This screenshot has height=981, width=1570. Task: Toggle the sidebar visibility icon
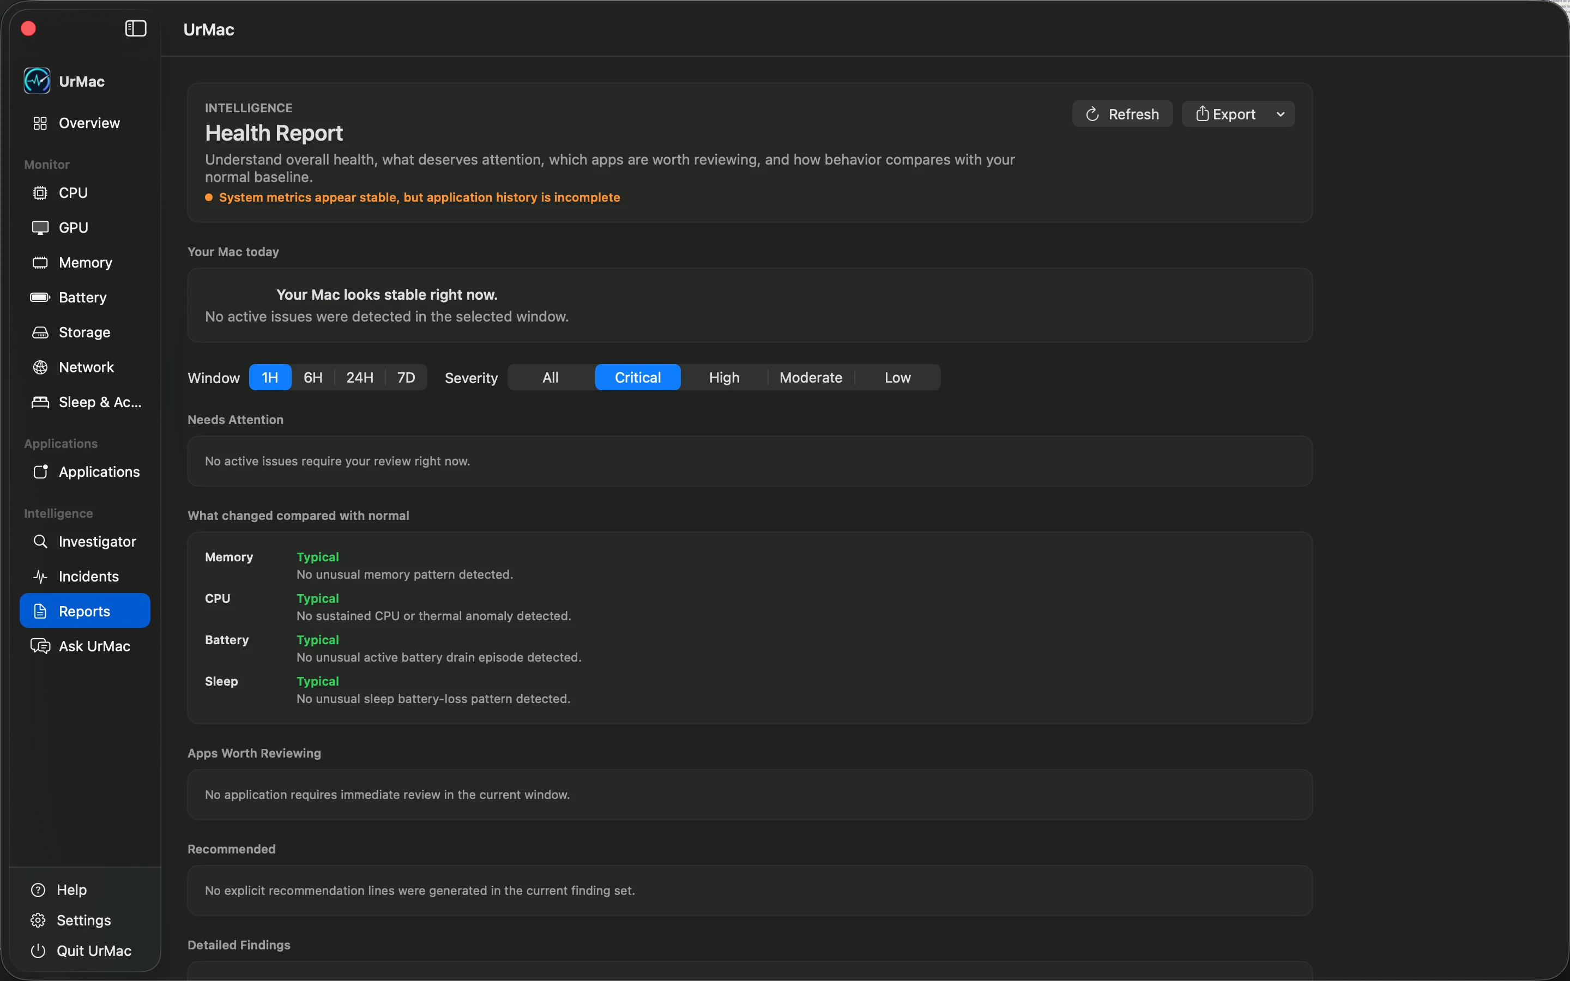(136, 28)
